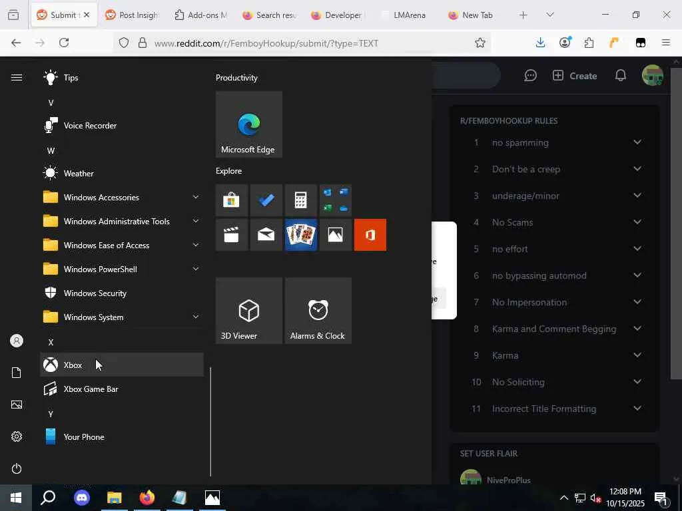Screen dimensions: 682x511
Task: Expand rule 1 no spamming
Action: (637, 142)
